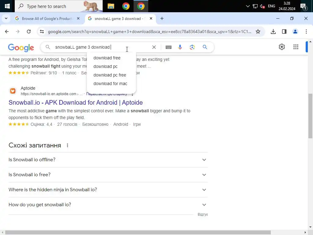Start voice search with the microphone
Viewport: 313px width, 235px height.
pos(180,47)
